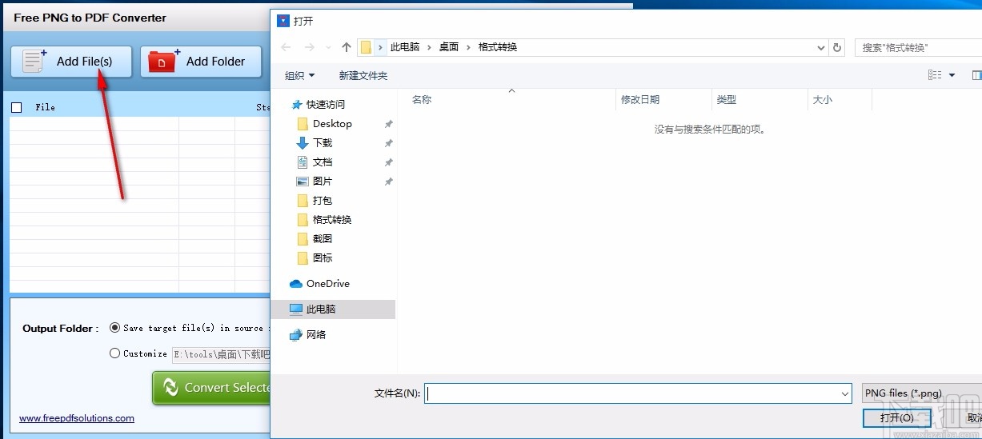Open recent locations dropdown arrow
Viewport: 982px width, 439px height.
330,48
